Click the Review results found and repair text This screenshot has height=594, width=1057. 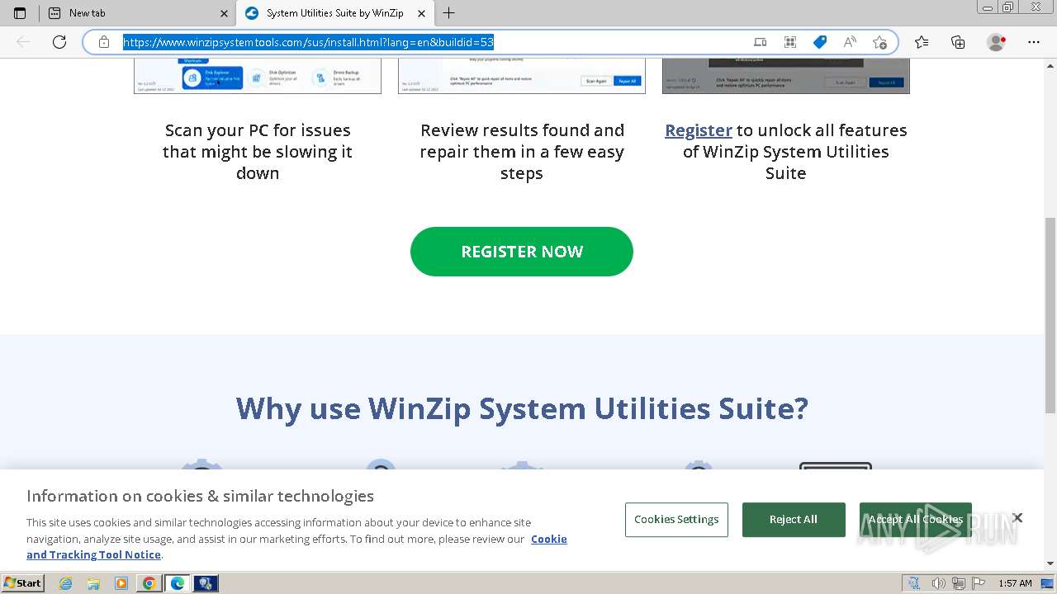click(x=522, y=152)
